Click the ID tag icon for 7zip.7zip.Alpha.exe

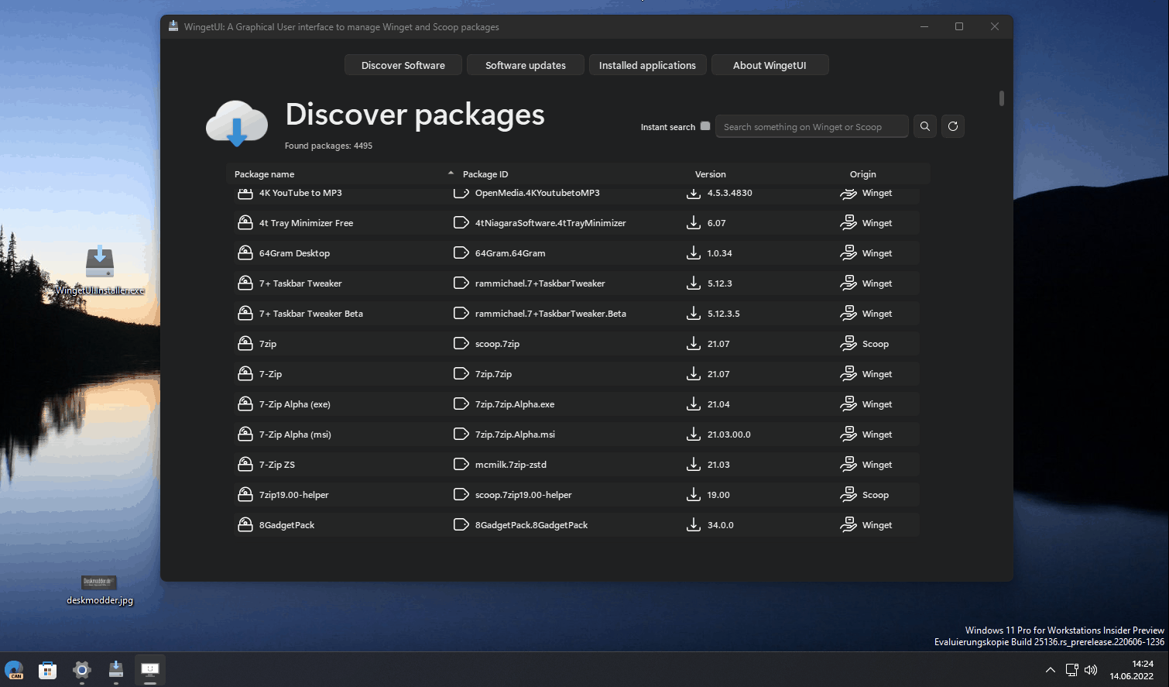[461, 404]
